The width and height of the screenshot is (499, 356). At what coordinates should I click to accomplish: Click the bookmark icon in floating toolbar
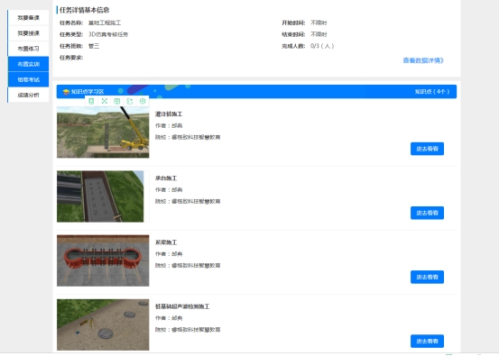pyautogui.click(x=91, y=101)
